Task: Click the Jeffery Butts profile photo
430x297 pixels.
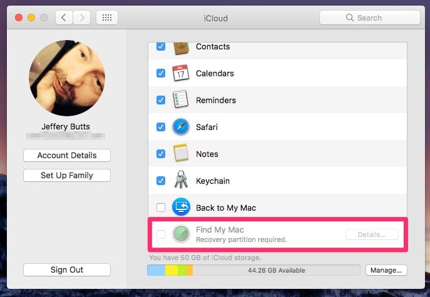Action: (x=67, y=78)
